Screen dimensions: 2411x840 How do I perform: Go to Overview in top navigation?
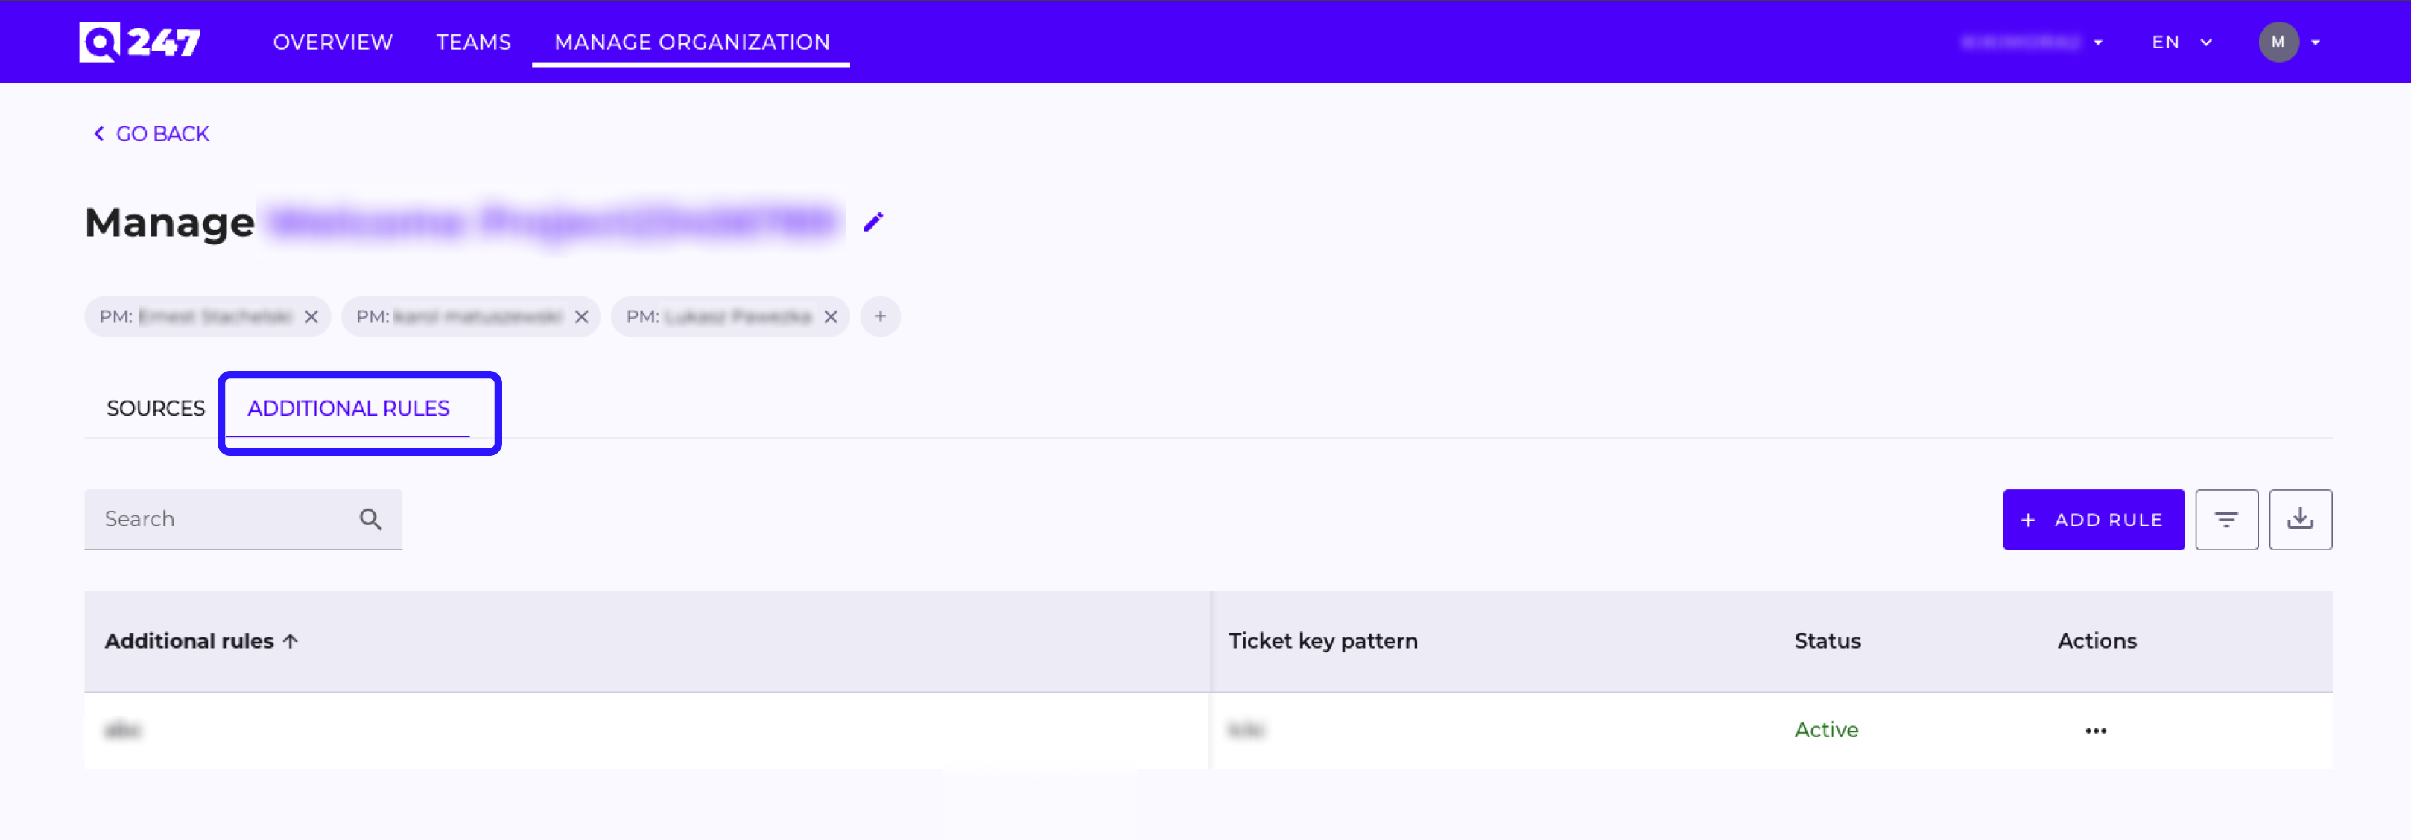point(332,42)
